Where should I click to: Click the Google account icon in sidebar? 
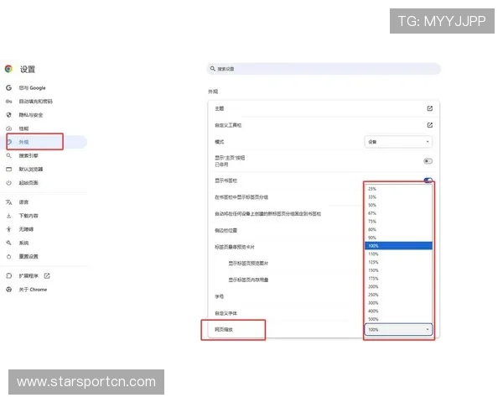pyautogui.click(x=8, y=87)
